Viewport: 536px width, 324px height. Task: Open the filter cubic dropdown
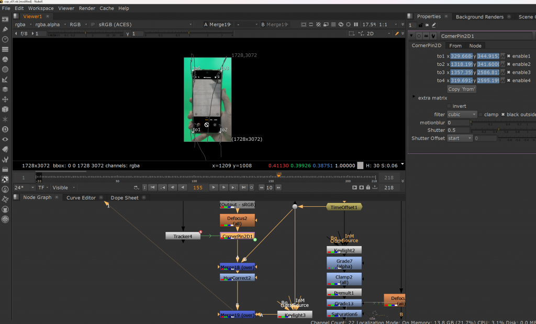pos(463,115)
